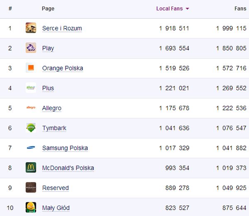
Task: Click the Serce i Rozum page icon
Action: (x=31, y=28)
